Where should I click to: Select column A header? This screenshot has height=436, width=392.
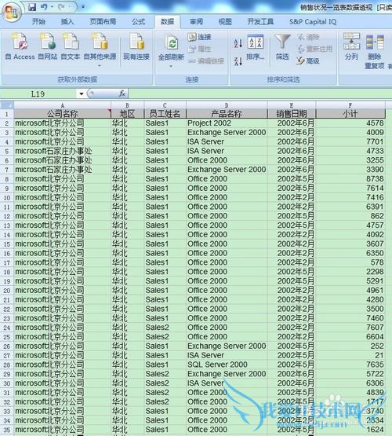coord(63,105)
